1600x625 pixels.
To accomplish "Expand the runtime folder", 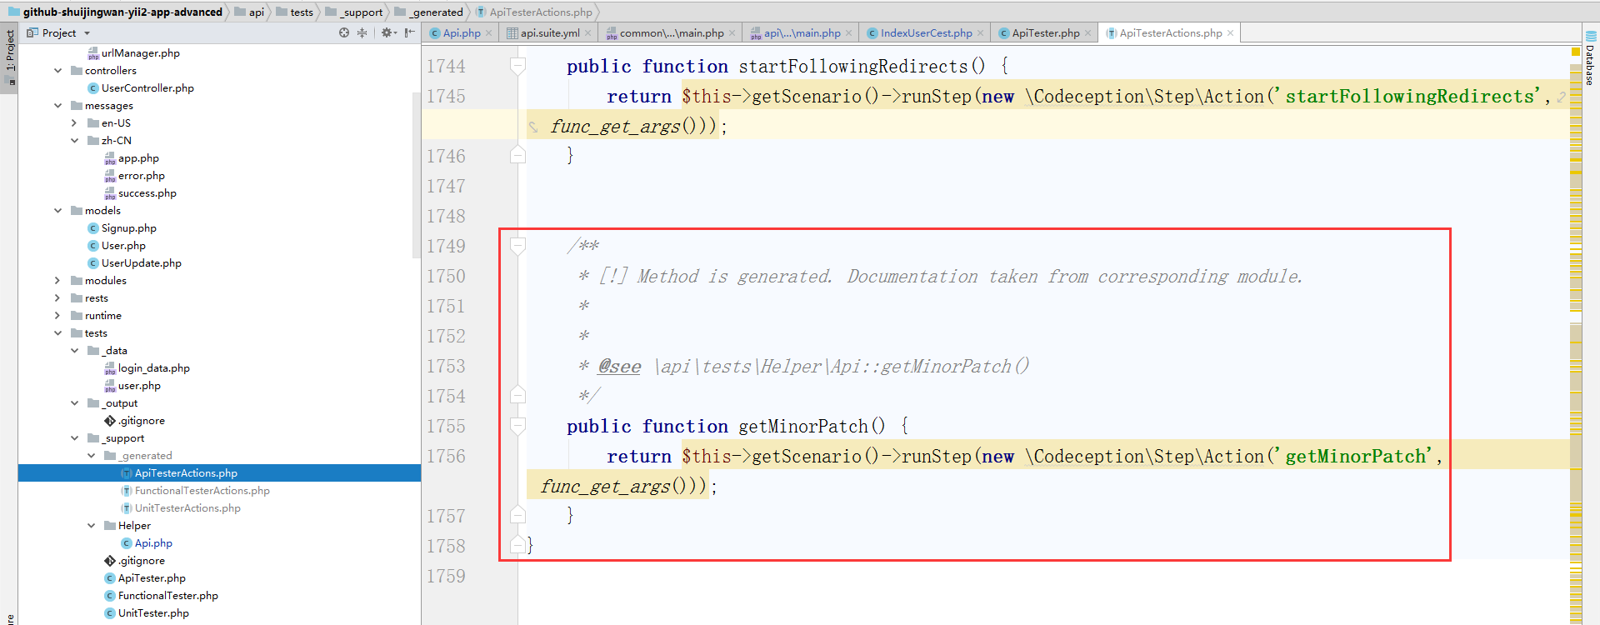I will click(x=57, y=316).
